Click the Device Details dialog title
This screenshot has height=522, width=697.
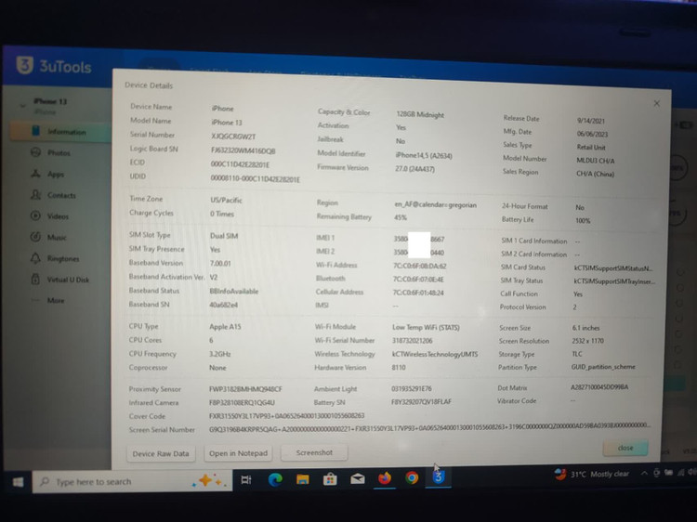point(149,85)
